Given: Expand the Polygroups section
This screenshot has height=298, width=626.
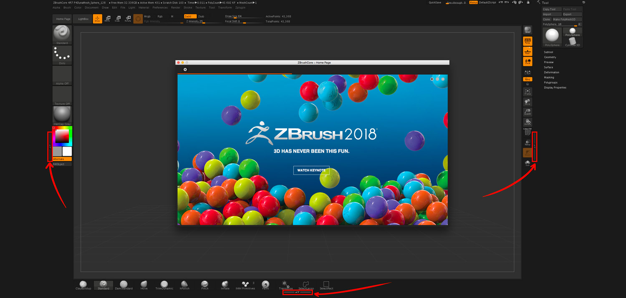Looking at the screenshot, I should 551,83.
